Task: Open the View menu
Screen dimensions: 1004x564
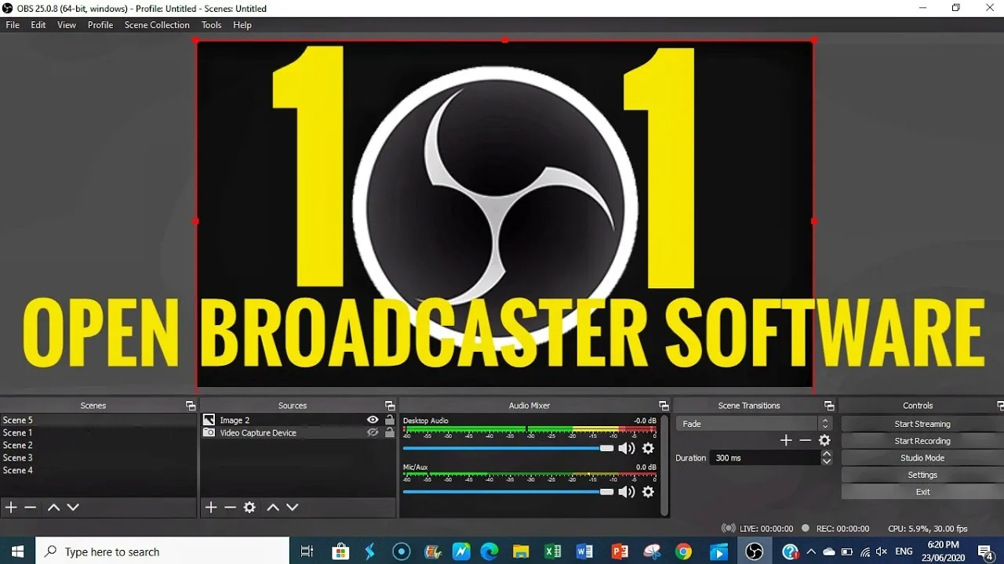Action: 67,25
